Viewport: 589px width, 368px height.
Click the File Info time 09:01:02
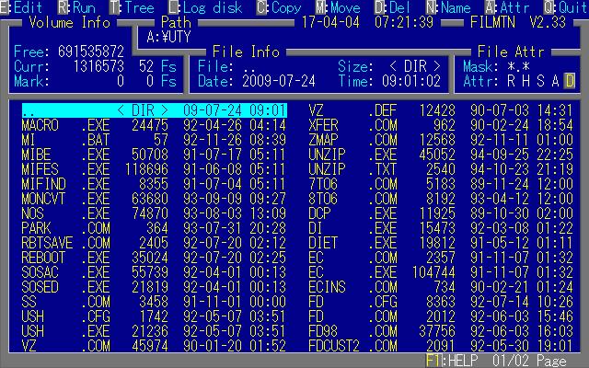point(411,81)
